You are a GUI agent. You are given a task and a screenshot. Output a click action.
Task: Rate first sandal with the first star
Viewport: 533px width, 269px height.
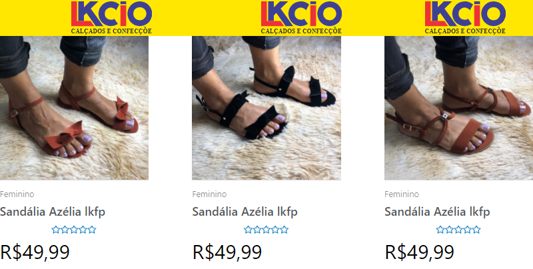tap(56, 230)
